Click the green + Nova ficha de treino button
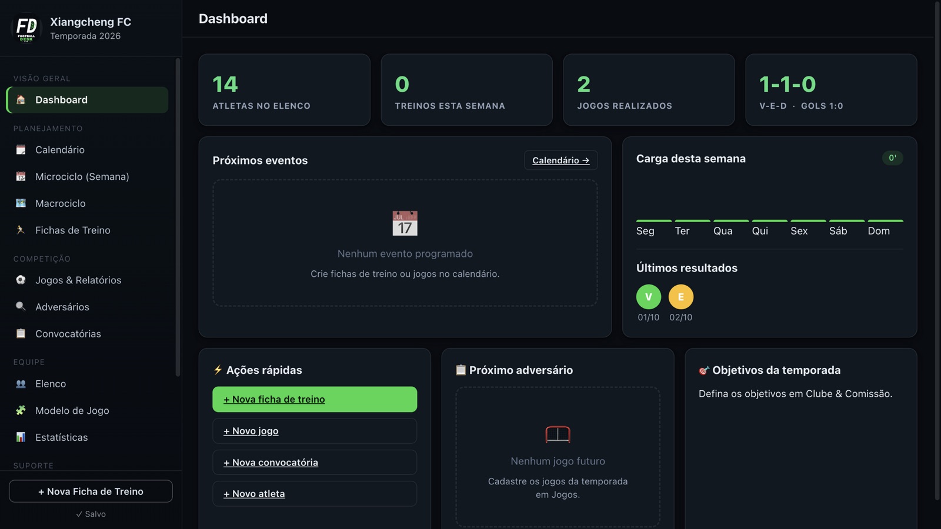 click(315, 399)
